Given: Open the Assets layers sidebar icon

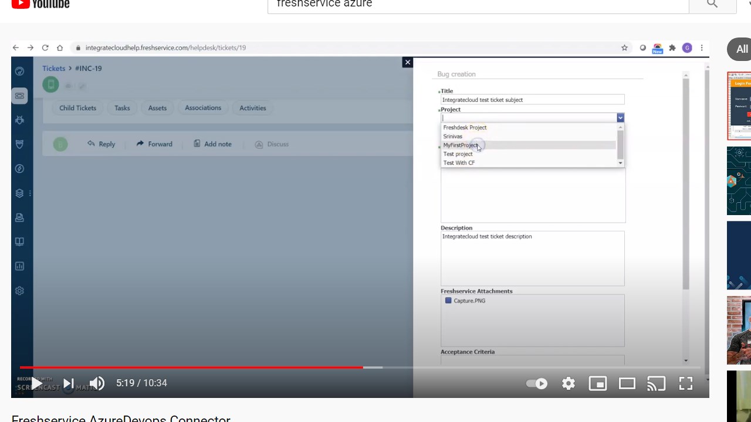Looking at the screenshot, I should [x=19, y=193].
